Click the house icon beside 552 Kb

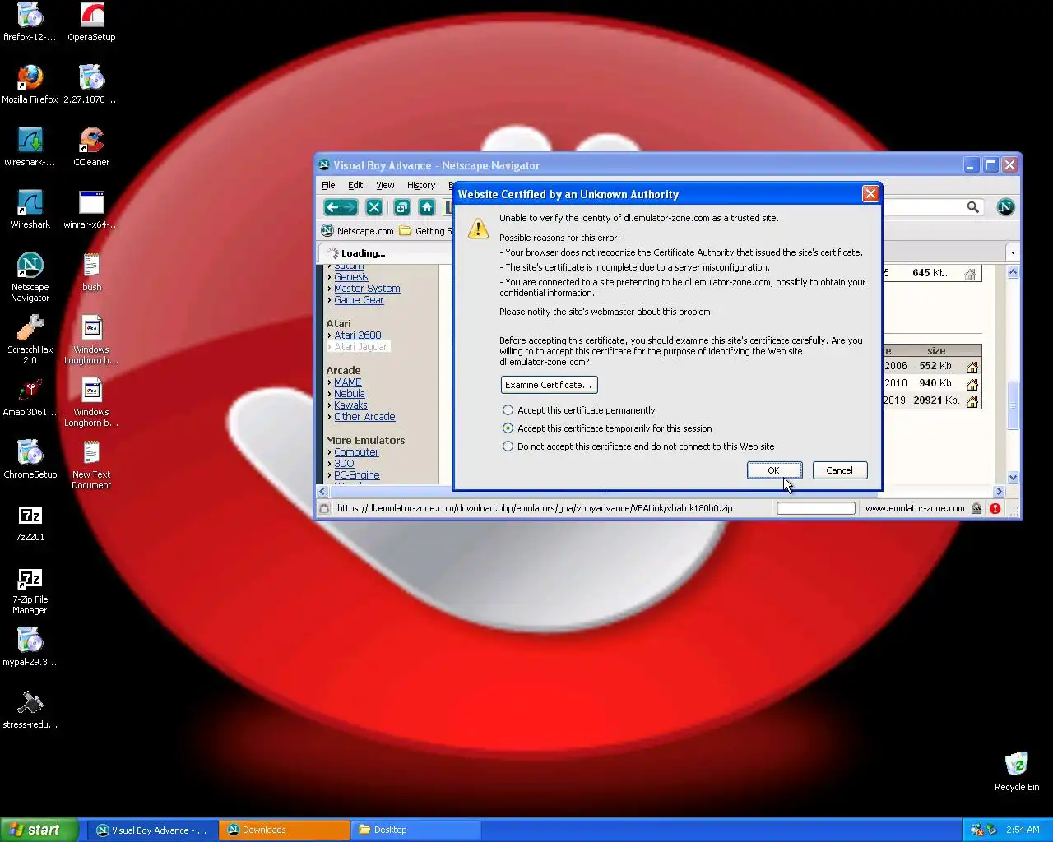point(972,367)
